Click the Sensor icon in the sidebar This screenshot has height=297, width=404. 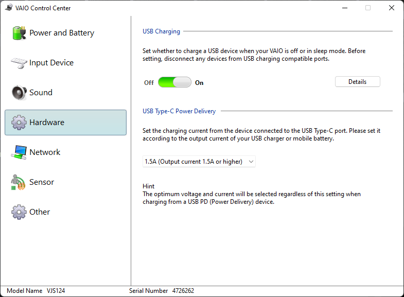(x=19, y=182)
